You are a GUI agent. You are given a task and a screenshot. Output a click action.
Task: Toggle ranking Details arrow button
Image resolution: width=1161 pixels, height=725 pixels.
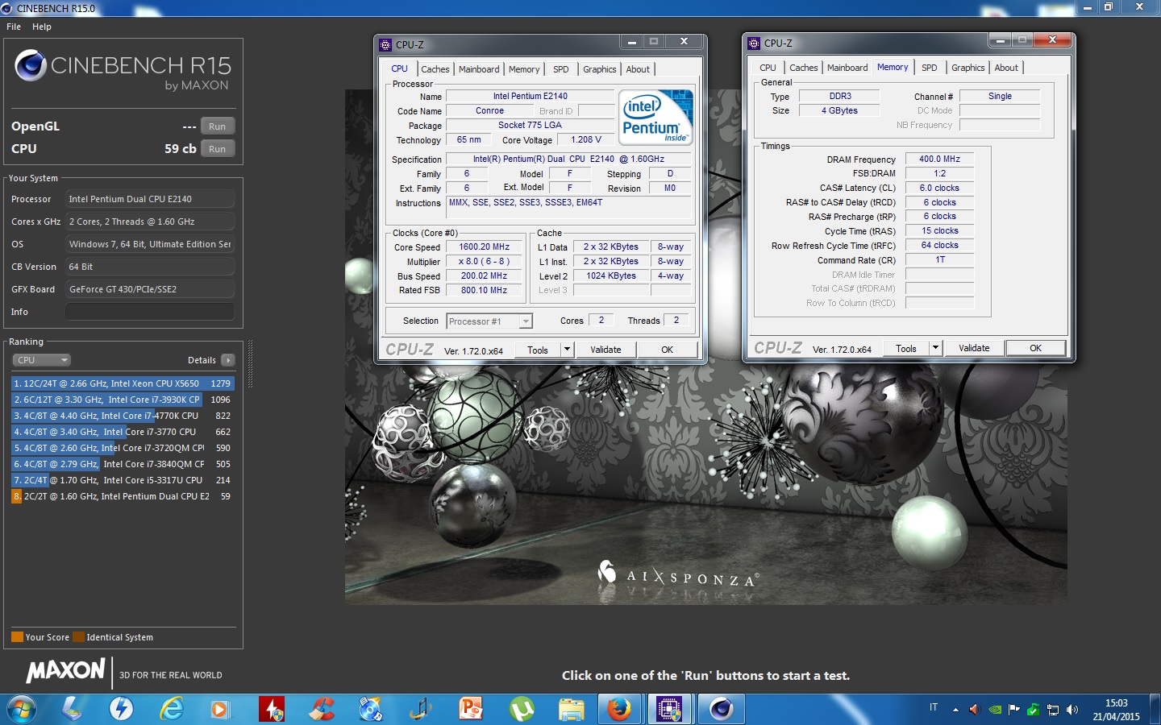(x=228, y=360)
